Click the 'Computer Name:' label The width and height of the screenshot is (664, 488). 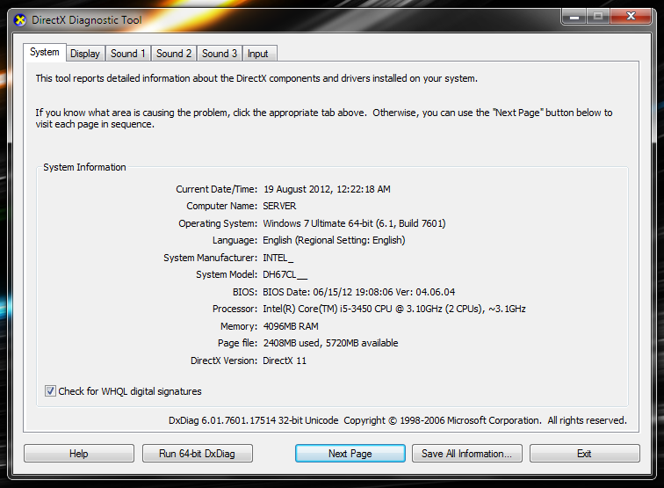(221, 206)
